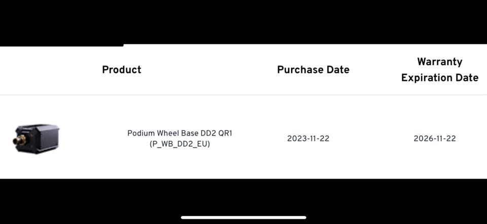Click the Purchase Date column header
This screenshot has width=487, height=224.
(313, 70)
